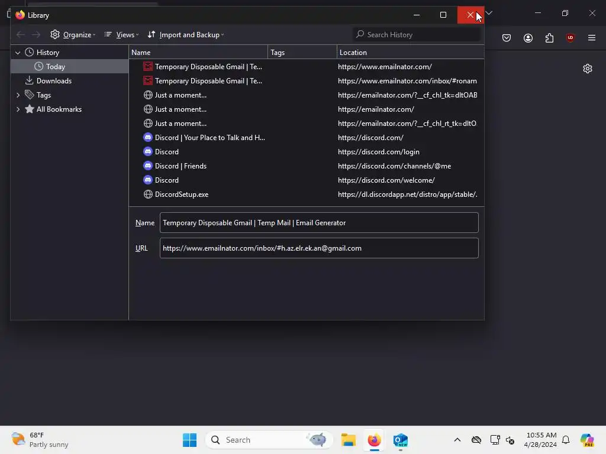
Task: Select Discord entry for discord.com/login
Action: [x=307, y=152]
